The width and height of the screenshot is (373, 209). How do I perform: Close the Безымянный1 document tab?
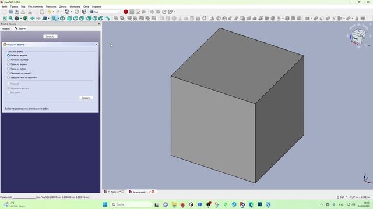tap(153, 192)
